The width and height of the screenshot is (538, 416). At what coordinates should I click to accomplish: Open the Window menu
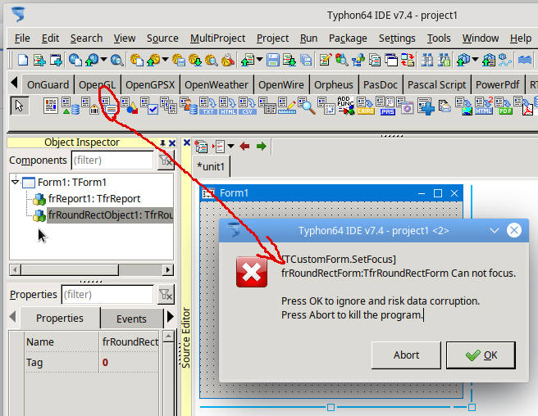(x=481, y=38)
